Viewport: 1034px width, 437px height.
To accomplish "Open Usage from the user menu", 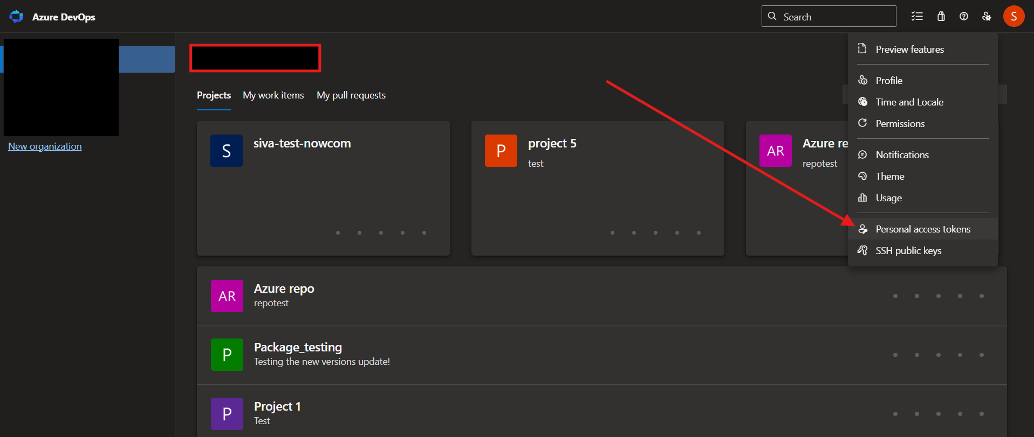I will 923,198.
